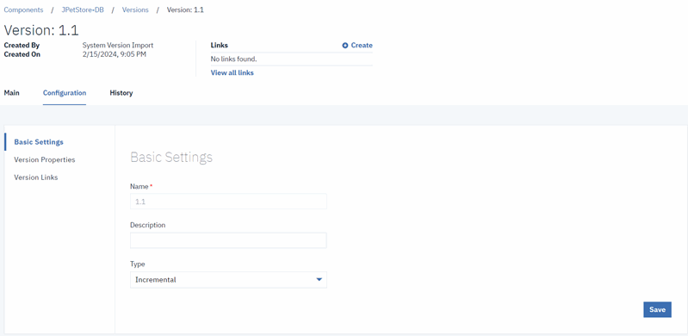Click the '2/15/2024, 9:05 PM' date
Image resolution: width=688 pixels, height=336 pixels.
115,54
